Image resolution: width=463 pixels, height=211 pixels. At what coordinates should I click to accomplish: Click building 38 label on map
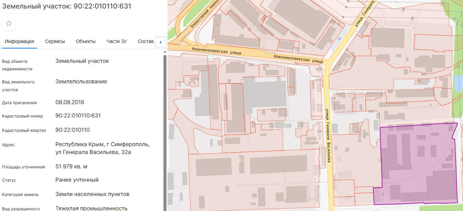click(339, 64)
